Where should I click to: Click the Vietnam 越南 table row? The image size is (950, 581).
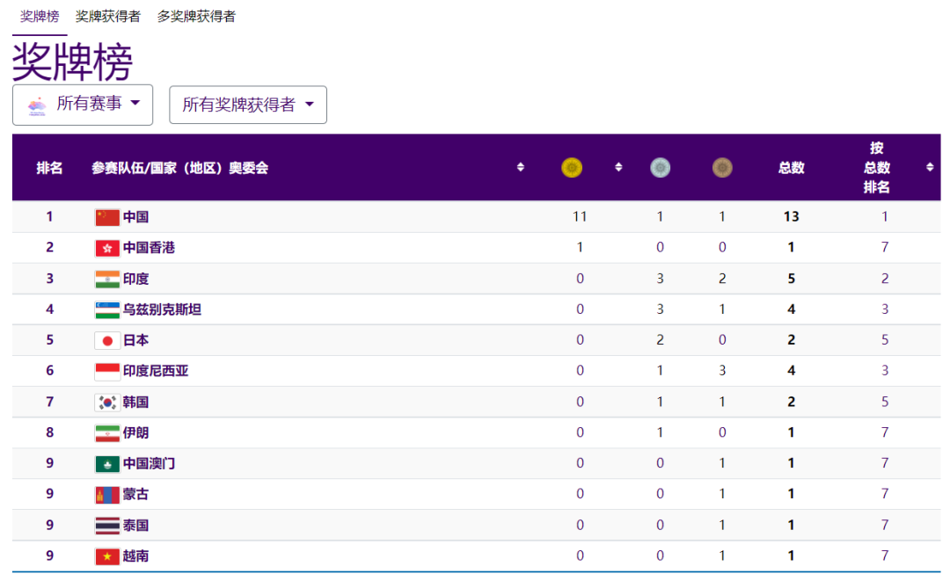coord(476,556)
